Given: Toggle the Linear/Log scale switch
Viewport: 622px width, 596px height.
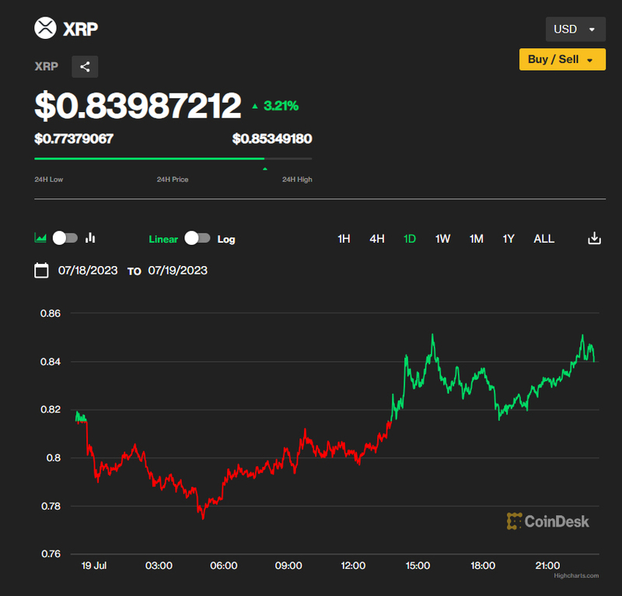Looking at the screenshot, I should 197,239.
